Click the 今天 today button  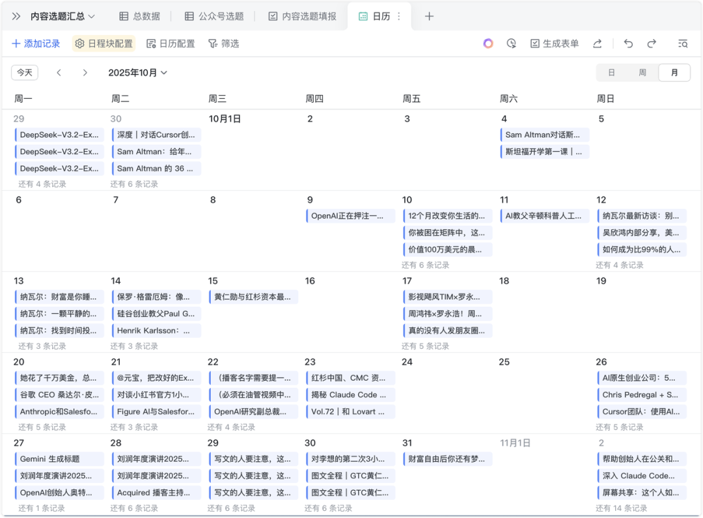(24, 72)
